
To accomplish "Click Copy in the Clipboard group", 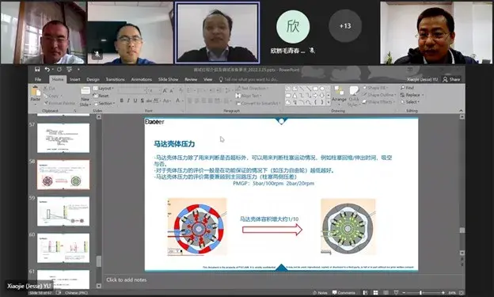I will (52, 96).
